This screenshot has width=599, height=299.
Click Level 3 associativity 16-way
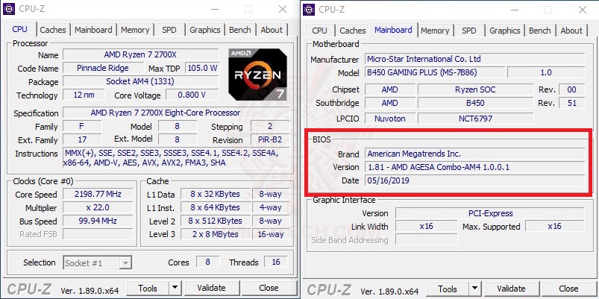tap(271, 234)
